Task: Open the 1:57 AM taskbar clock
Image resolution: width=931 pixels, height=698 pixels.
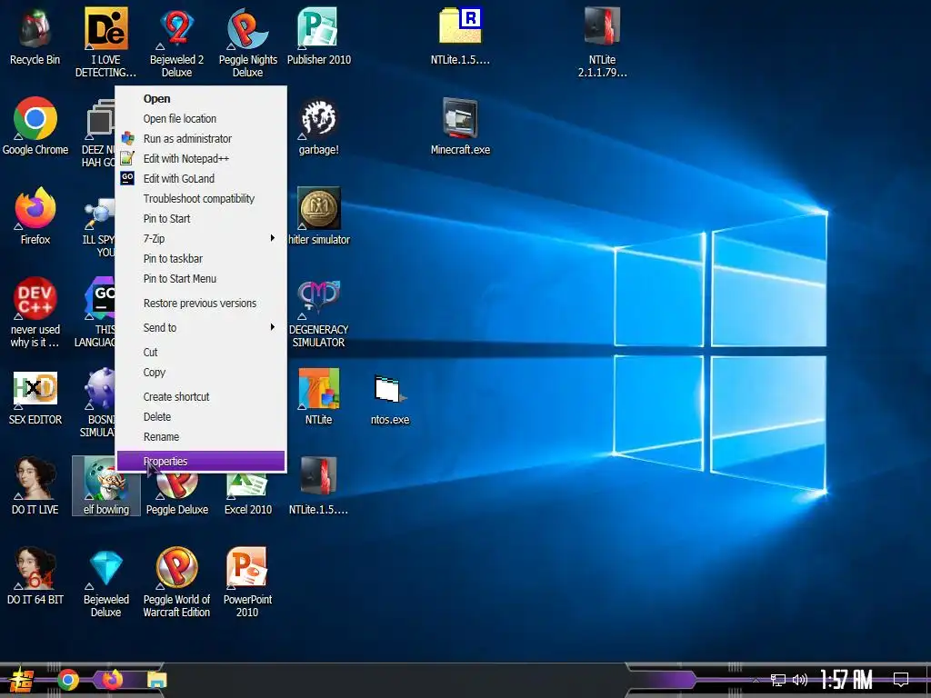Action: coord(846,680)
